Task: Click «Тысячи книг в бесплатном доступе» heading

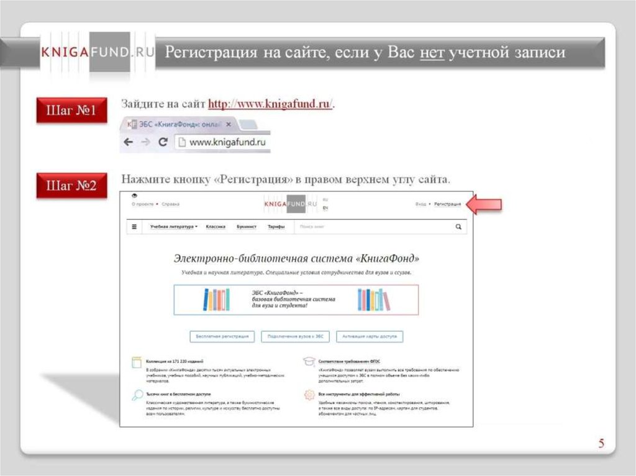Action: [x=178, y=394]
